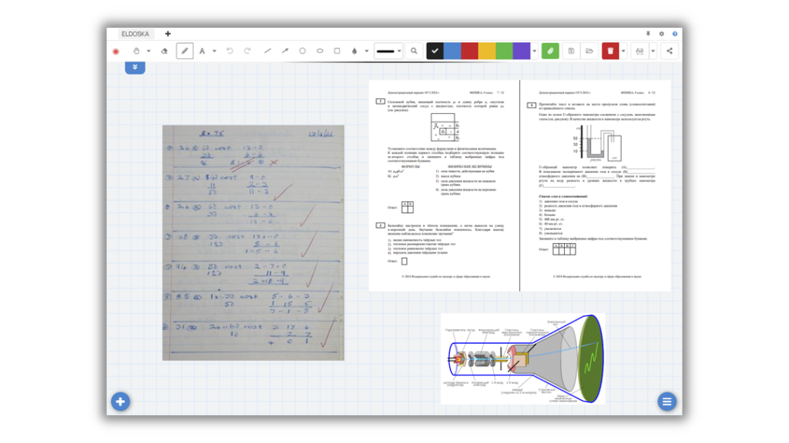The image size is (789, 443).
Task: Open the hand tool dropdown arrow
Action: [147, 52]
